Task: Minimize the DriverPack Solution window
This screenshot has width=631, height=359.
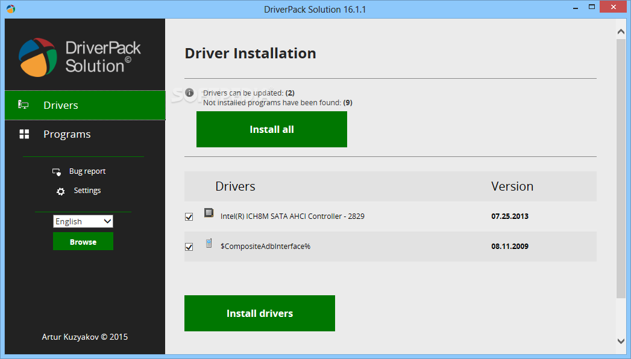Action: pyautogui.click(x=576, y=7)
